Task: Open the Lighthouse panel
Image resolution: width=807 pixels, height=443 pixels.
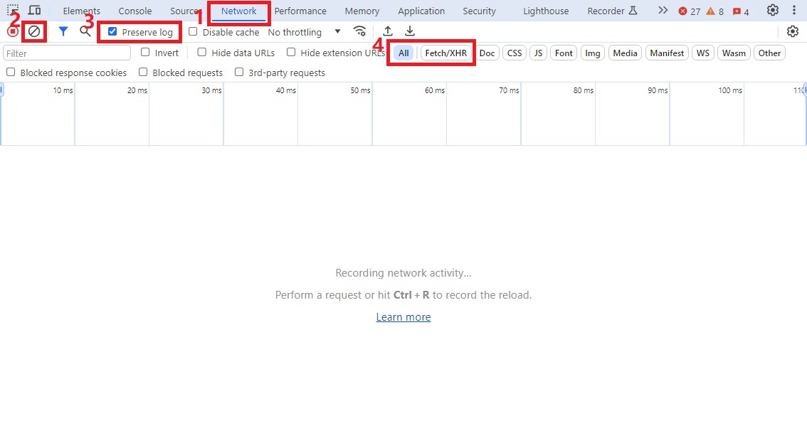Action: 545,11
